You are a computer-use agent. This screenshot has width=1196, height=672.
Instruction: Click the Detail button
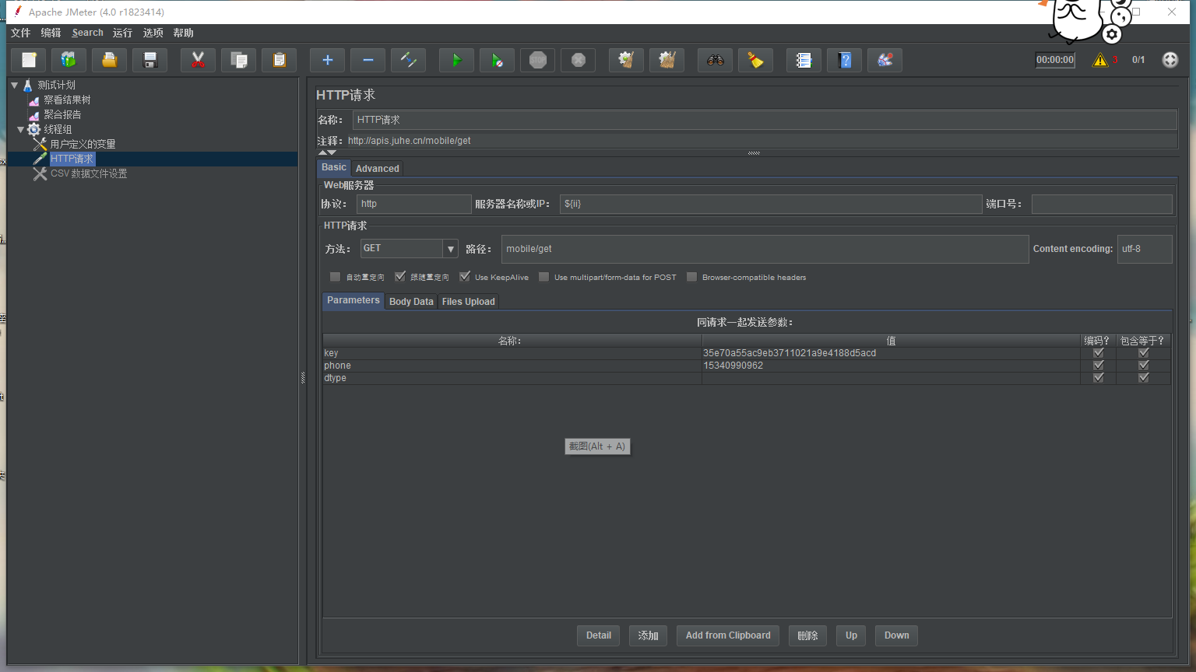point(599,635)
